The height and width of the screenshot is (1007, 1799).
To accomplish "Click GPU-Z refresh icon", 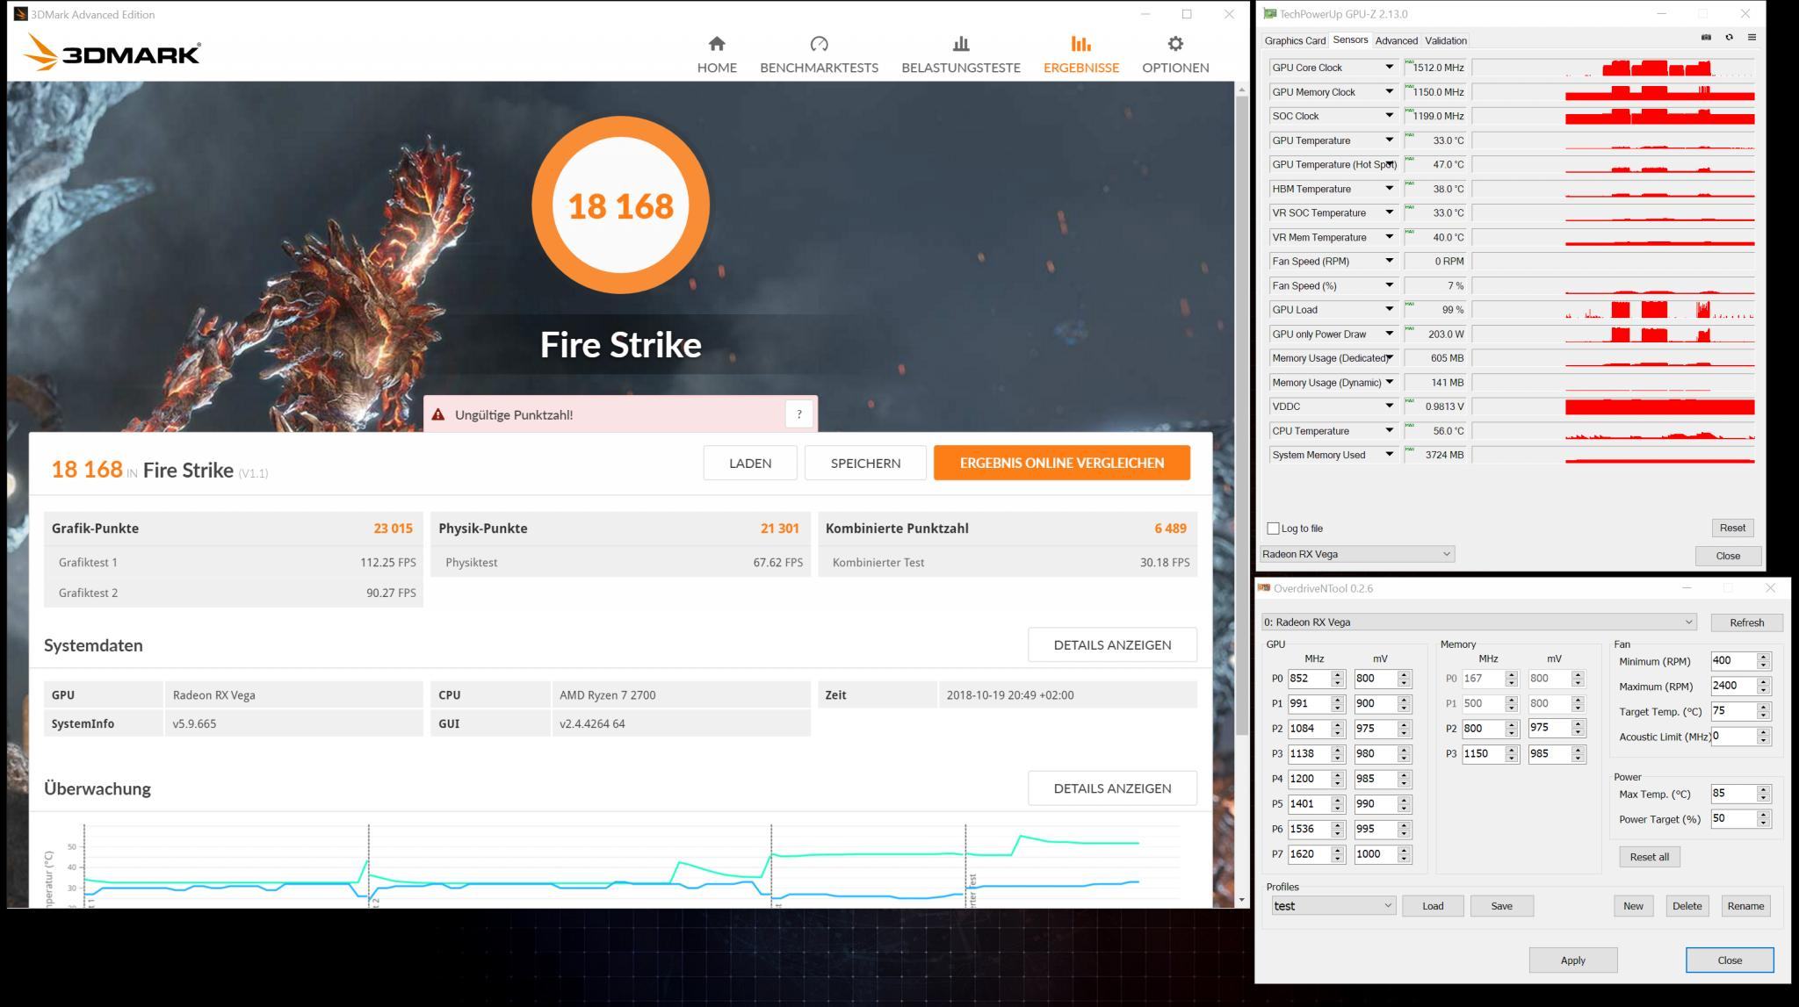I will pos(1729,38).
